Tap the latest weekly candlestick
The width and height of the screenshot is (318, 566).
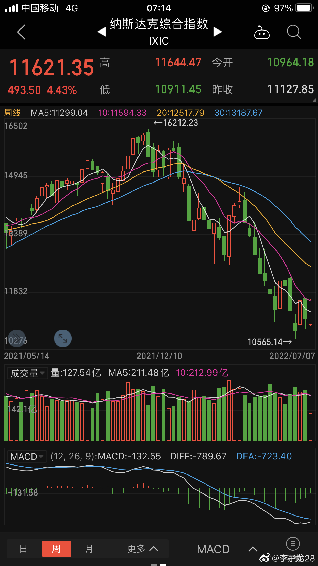pos(311,312)
